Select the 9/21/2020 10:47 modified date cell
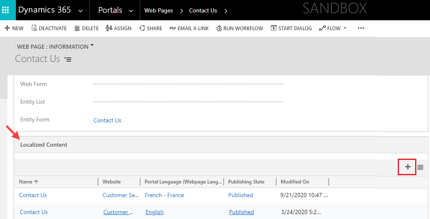The height and width of the screenshot is (219, 430). tap(304, 195)
